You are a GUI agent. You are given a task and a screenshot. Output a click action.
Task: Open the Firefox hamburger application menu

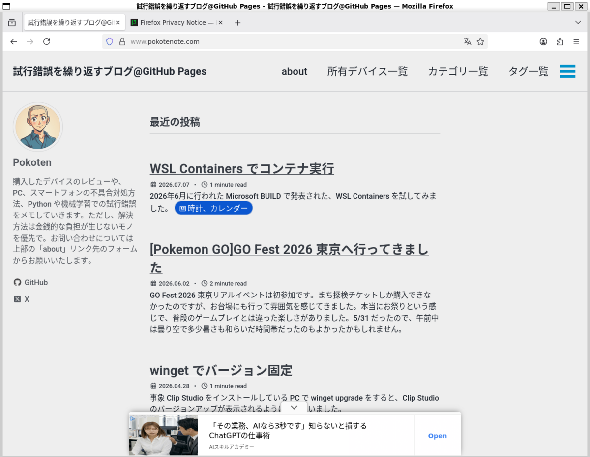tap(576, 42)
